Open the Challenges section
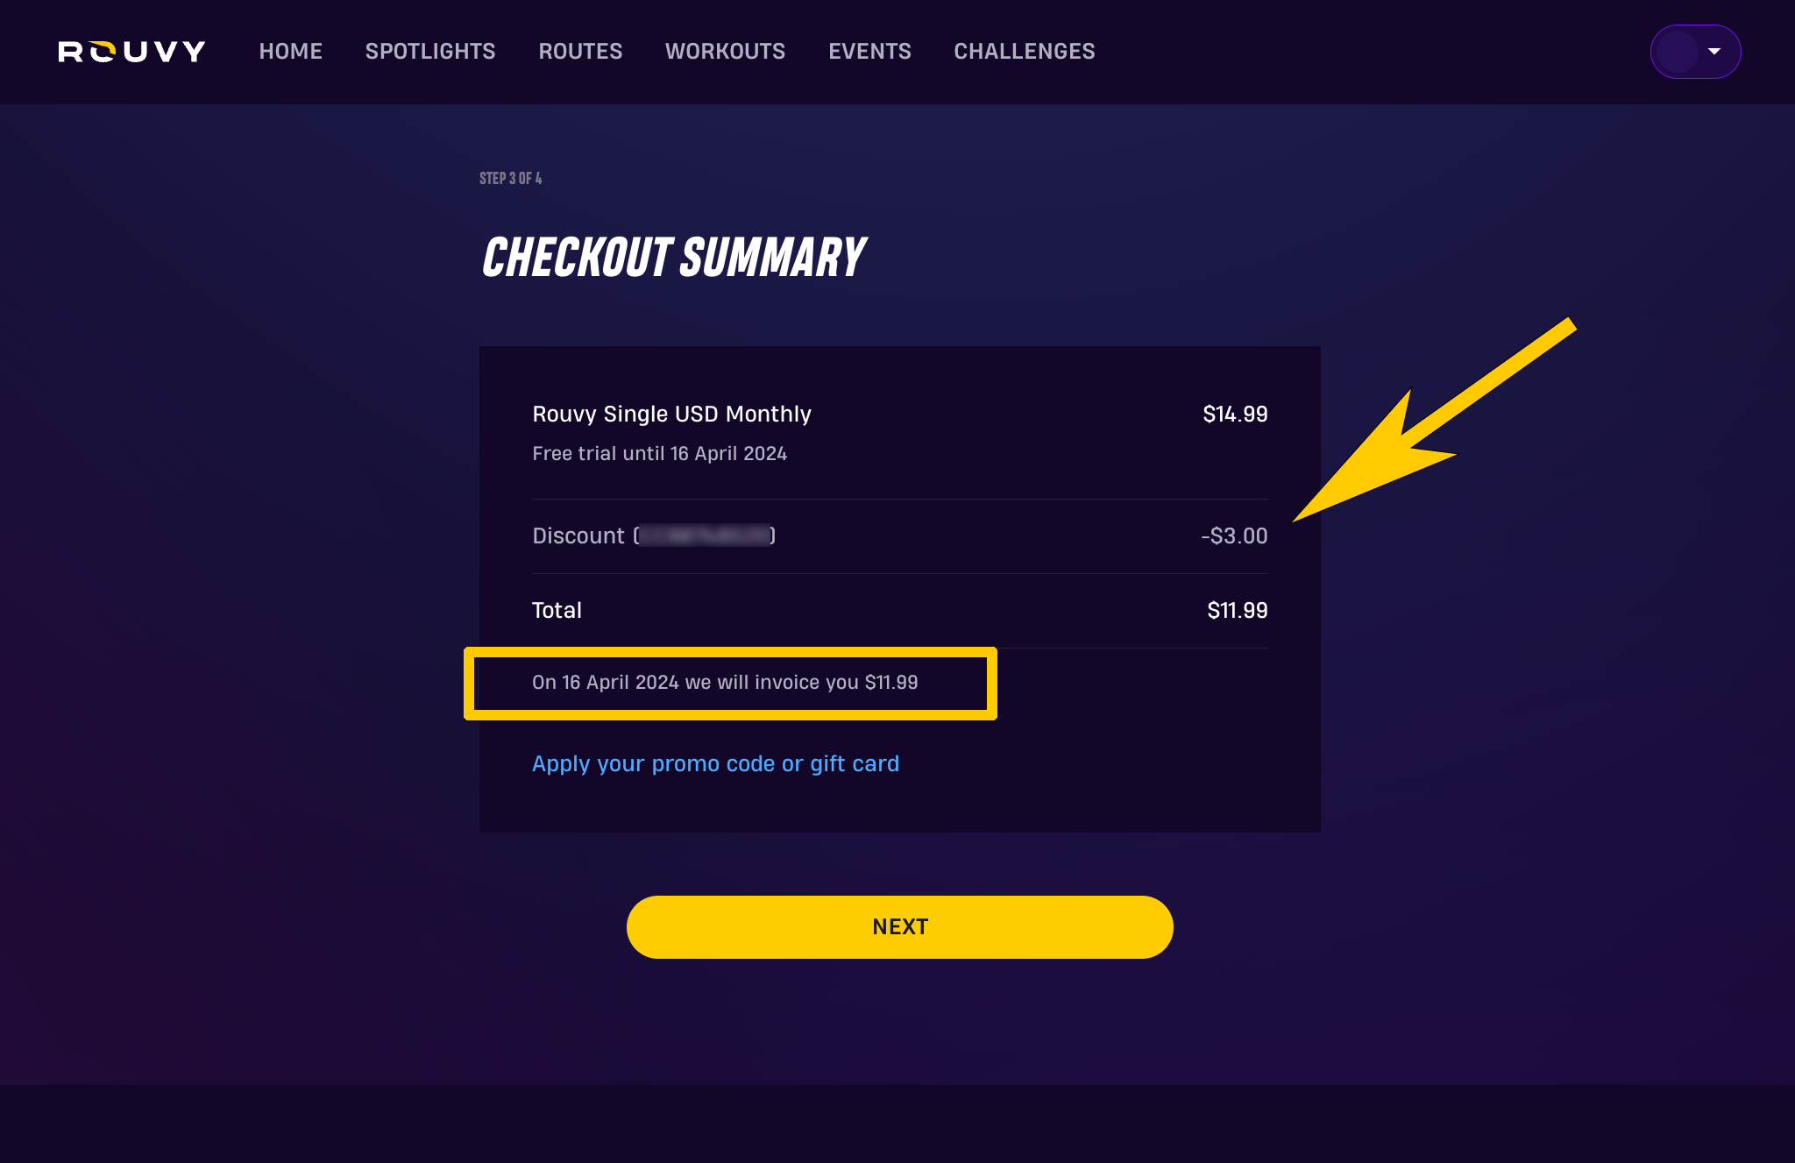 (x=1024, y=52)
